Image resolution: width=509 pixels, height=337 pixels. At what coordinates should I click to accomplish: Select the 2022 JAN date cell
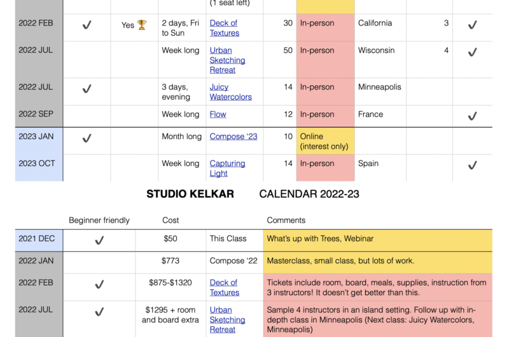tap(39, 263)
